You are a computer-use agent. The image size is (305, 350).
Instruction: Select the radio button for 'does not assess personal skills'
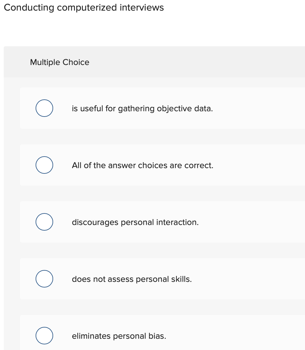coord(44,279)
